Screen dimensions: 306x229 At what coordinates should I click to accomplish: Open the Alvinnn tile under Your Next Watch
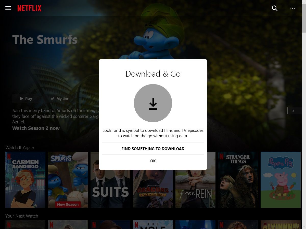coord(280,225)
